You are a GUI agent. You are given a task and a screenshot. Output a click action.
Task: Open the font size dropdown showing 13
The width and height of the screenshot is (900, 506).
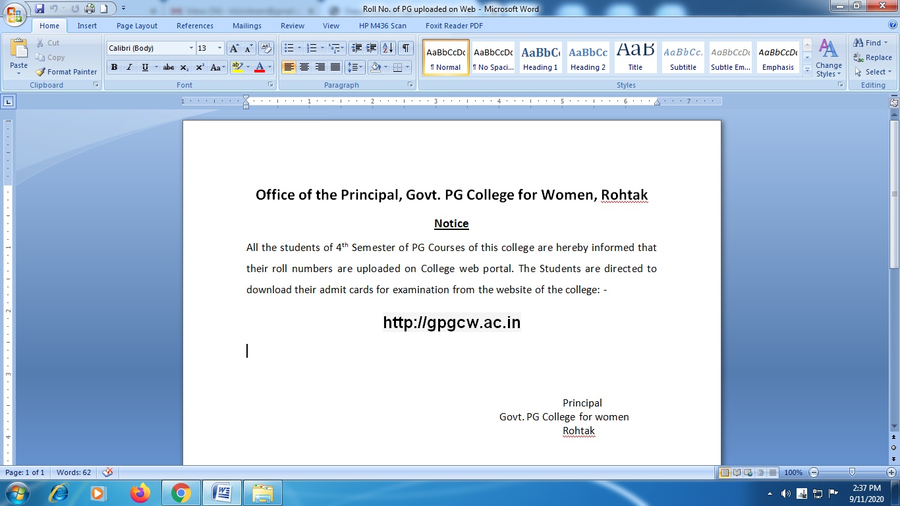pyautogui.click(x=220, y=48)
